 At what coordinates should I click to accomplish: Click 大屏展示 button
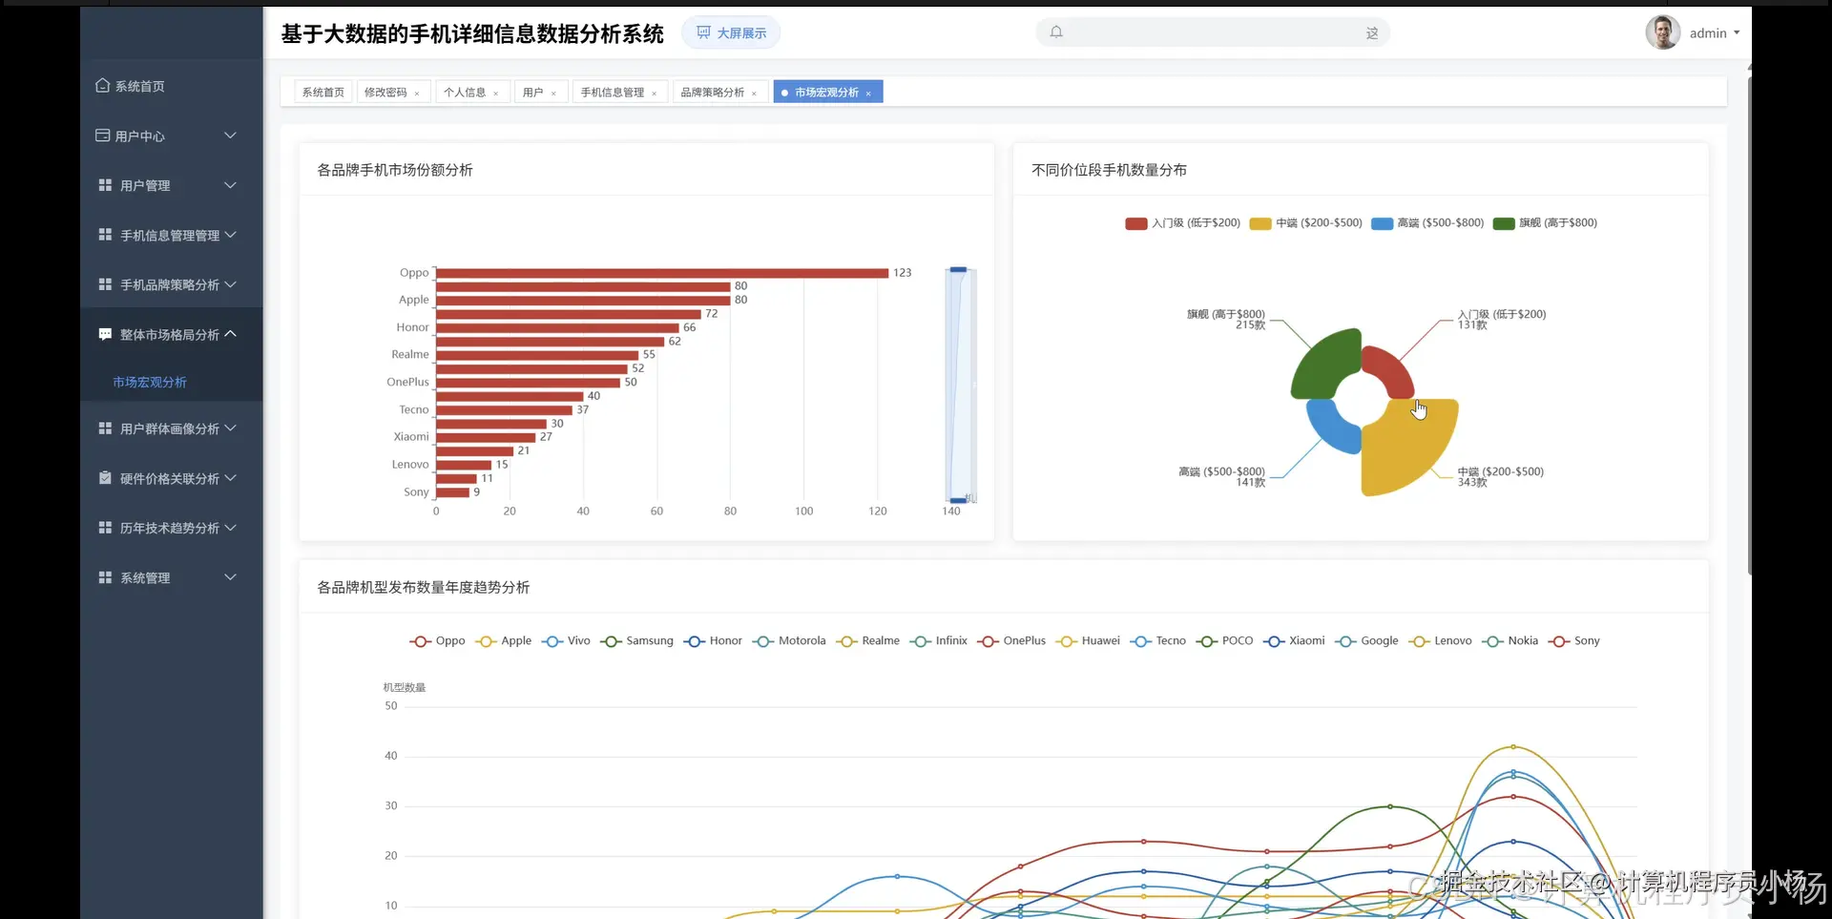point(731,32)
